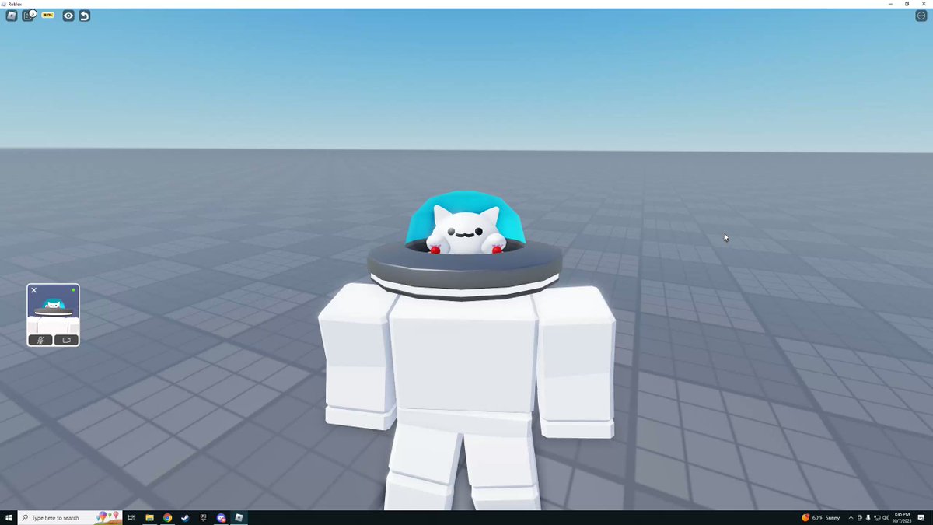Close the self-view camera widget
Image resolution: width=933 pixels, height=525 pixels.
[33, 290]
